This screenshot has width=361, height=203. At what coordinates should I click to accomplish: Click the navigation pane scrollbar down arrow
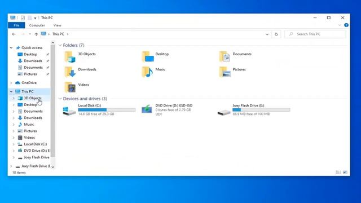click(52, 167)
